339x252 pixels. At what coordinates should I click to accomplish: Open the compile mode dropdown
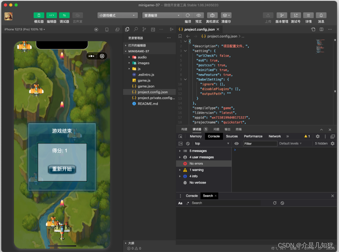tap(162, 15)
